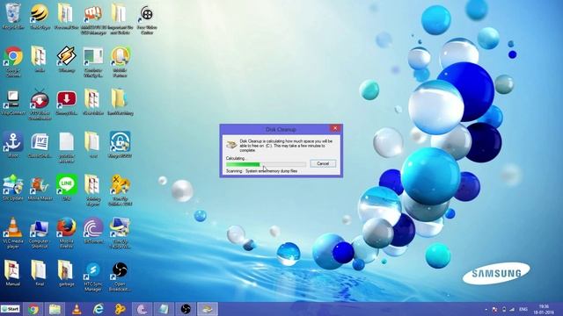Screen dimensions: 563x316
Task: Open the orange fist app shortcut
Action: click(93, 19)
